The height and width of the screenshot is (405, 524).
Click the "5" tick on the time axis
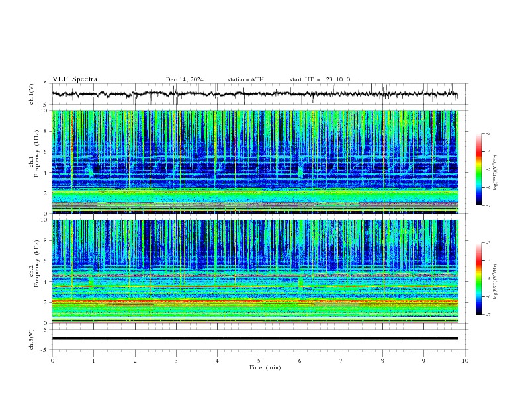coord(259,361)
